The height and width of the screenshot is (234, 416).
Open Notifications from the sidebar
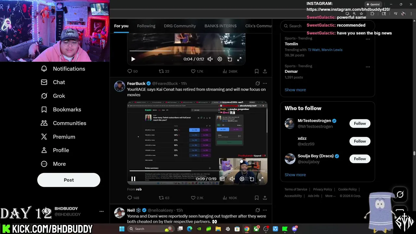63,69
